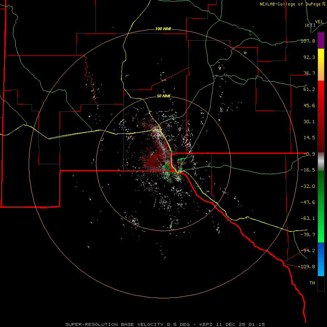
Task: Click the 100 NMI range ring label
Action: click(x=163, y=29)
